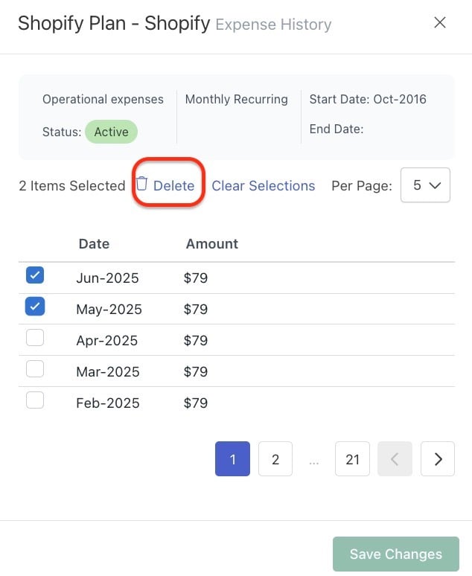Viewport: 472px width, 576px height.
Task: Click the Amount column header
Action: [212, 244]
